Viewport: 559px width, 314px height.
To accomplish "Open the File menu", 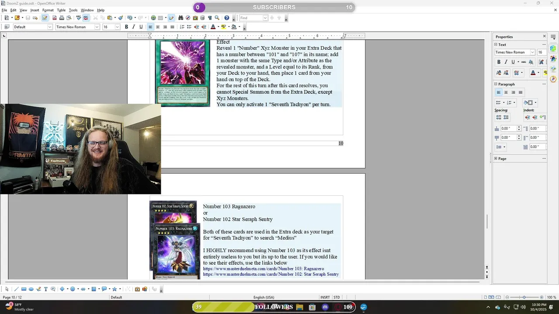I will click(x=4, y=10).
